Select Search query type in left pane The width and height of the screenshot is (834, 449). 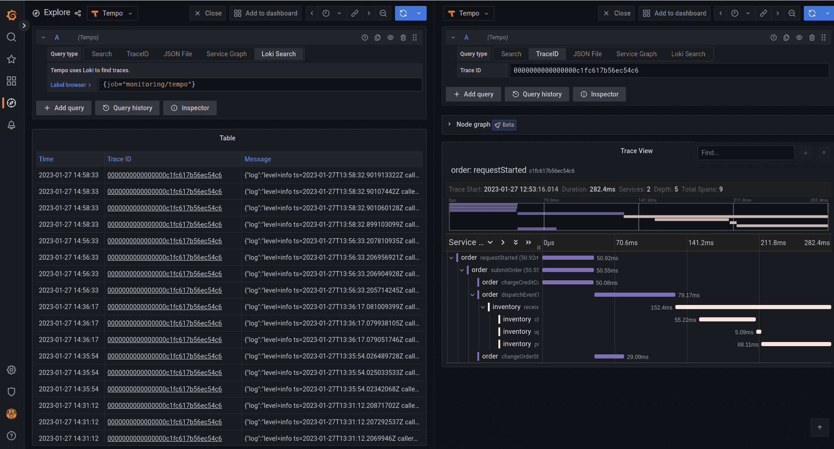[x=102, y=54]
